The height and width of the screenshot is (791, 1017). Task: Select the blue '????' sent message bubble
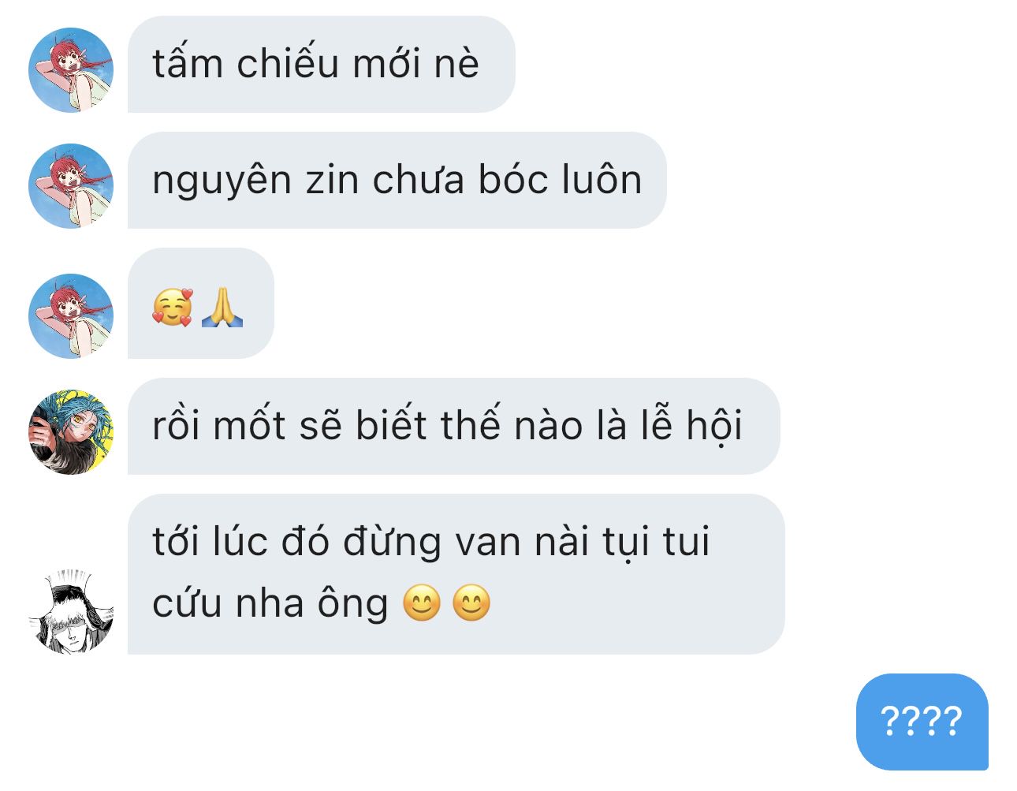[922, 722]
